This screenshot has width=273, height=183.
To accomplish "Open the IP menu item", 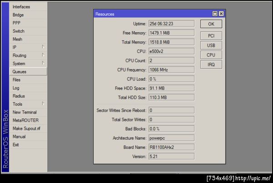I will click(x=28, y=47).
